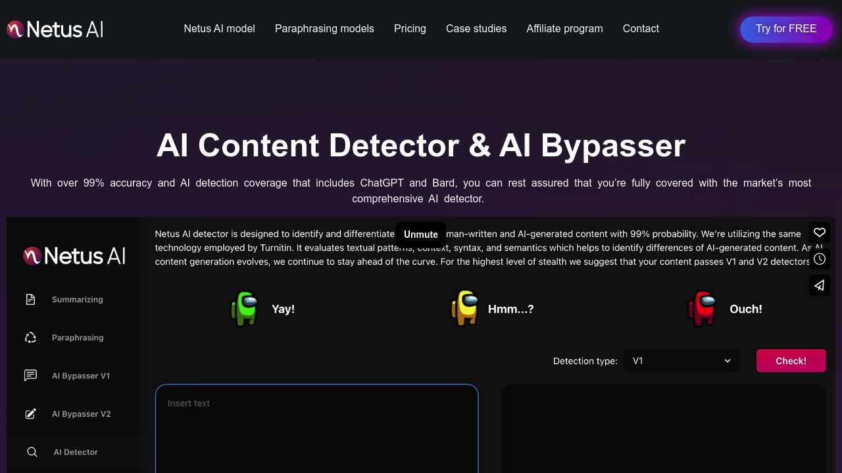Click the paper plane share icon
The height and width of the screenshot is (473, 842).
pyautogui.click(x=820, y=285)
